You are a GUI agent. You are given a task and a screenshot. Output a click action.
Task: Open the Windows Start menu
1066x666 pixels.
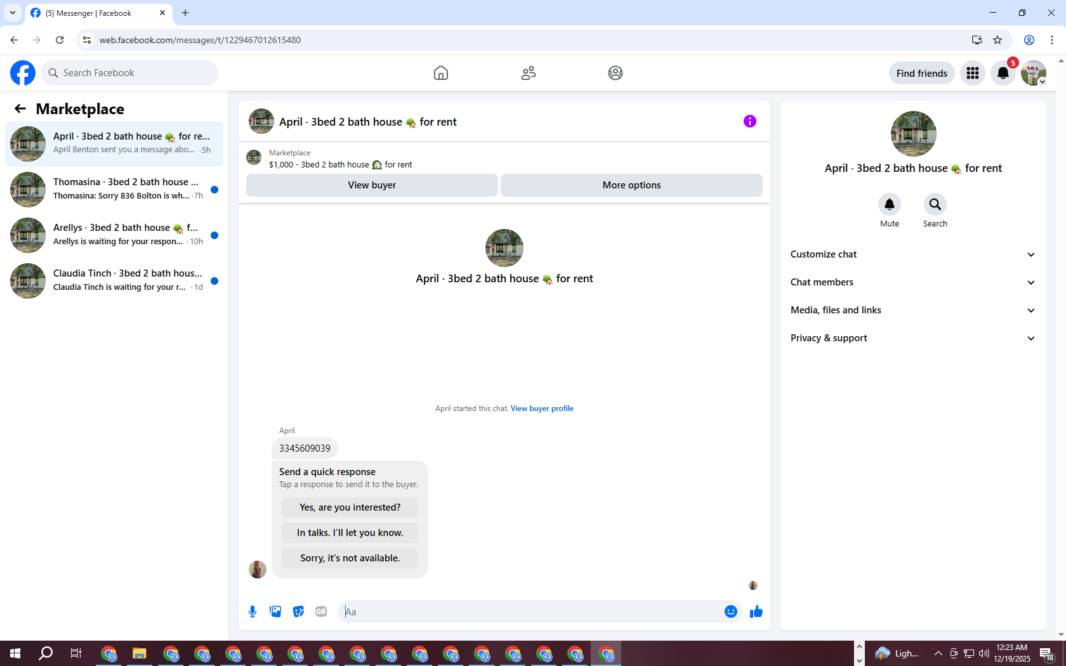click(15, 653)
